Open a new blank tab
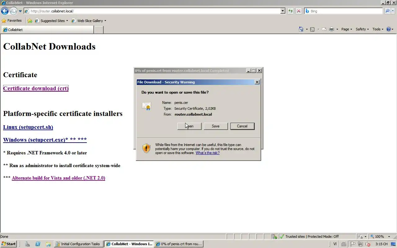Image resolution: width=397 pixels, height=248 pixels. (x=99, y=30)
